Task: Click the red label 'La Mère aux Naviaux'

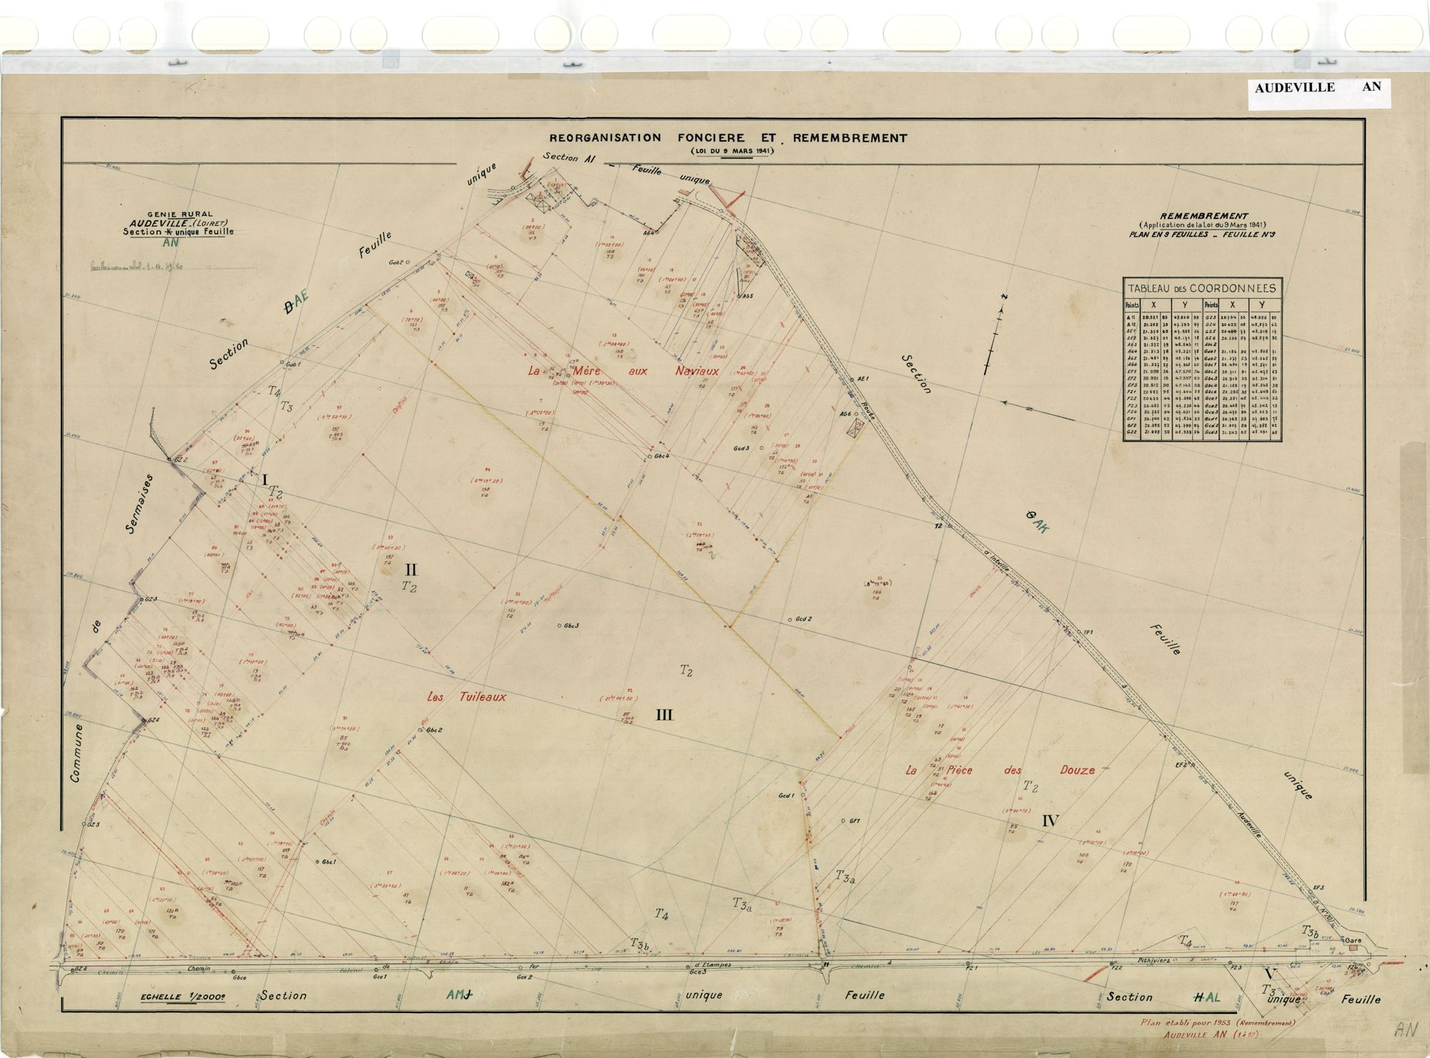Action: click(623, 371)
